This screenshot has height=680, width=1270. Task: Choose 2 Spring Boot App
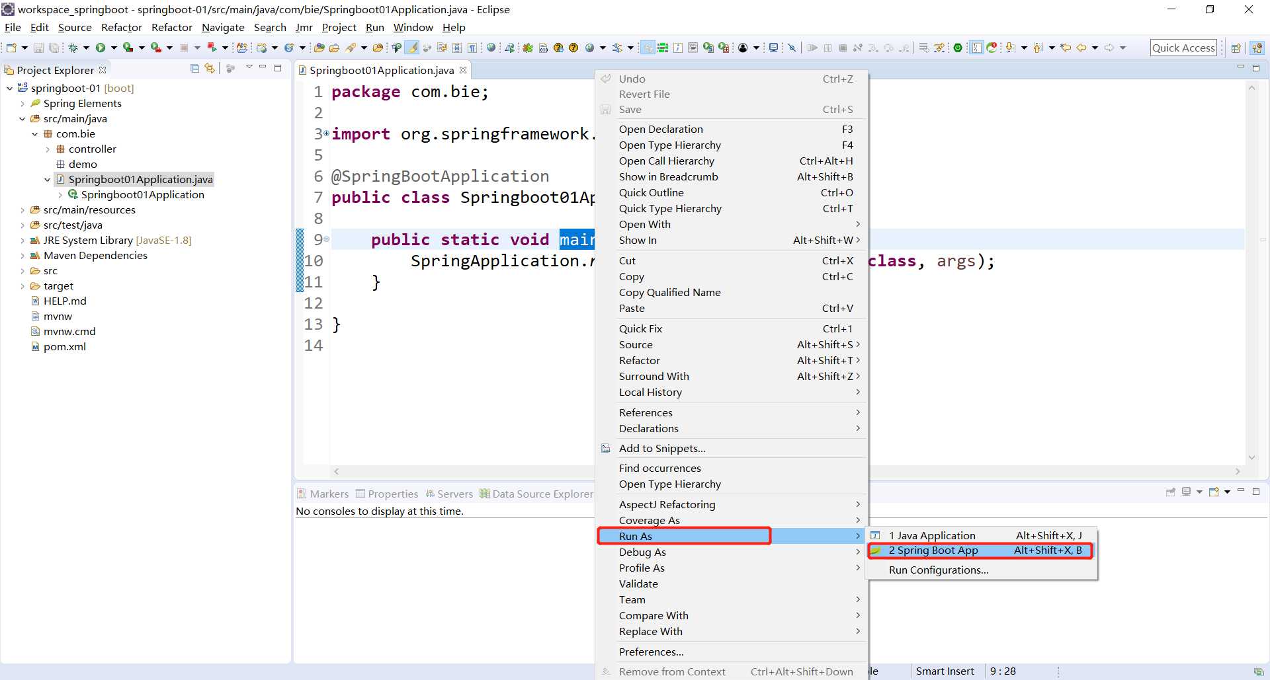[981, 550]
